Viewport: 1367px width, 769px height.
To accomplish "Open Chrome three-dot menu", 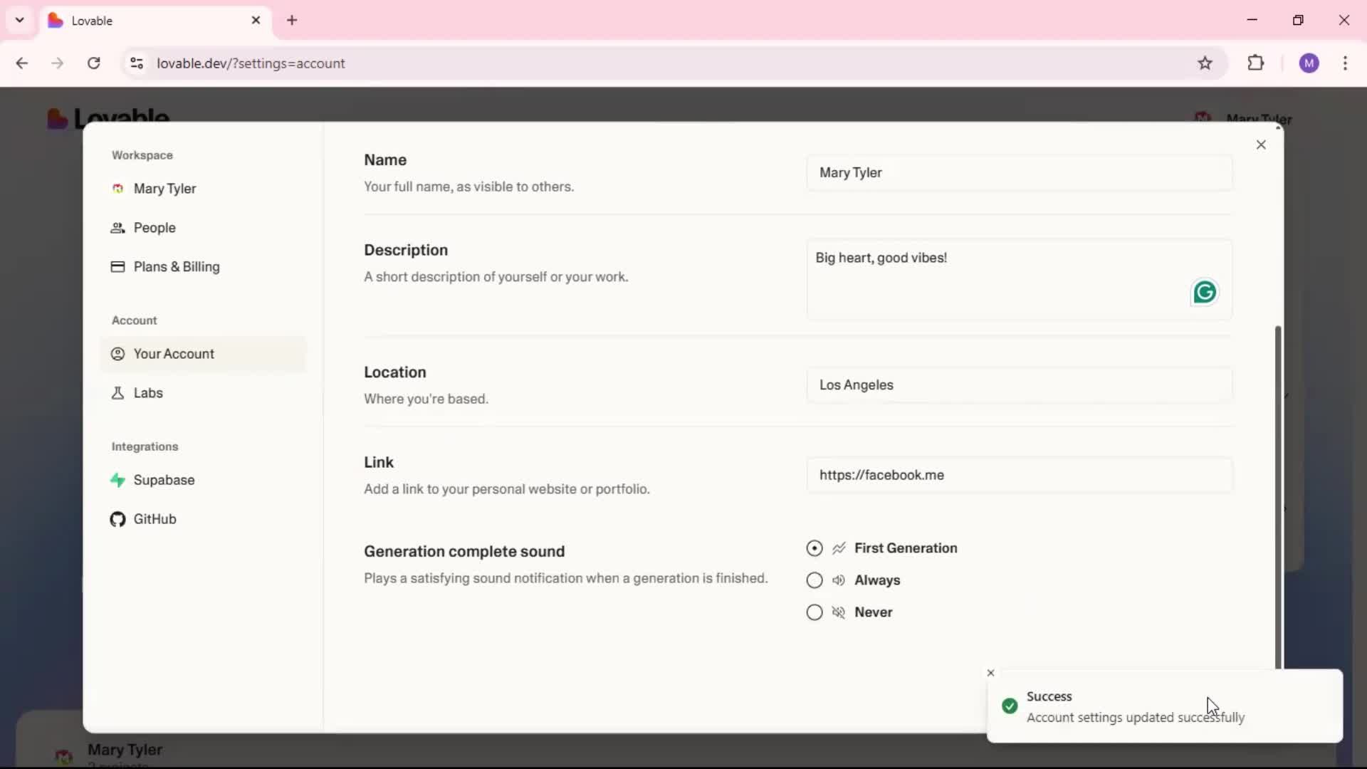I will [x=1345, y=63].
